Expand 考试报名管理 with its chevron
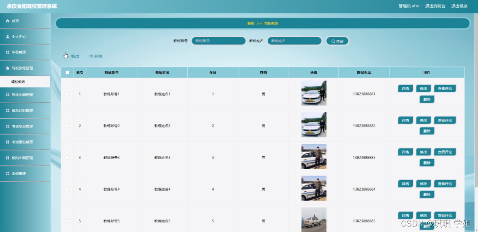 (x=45, y=142)
